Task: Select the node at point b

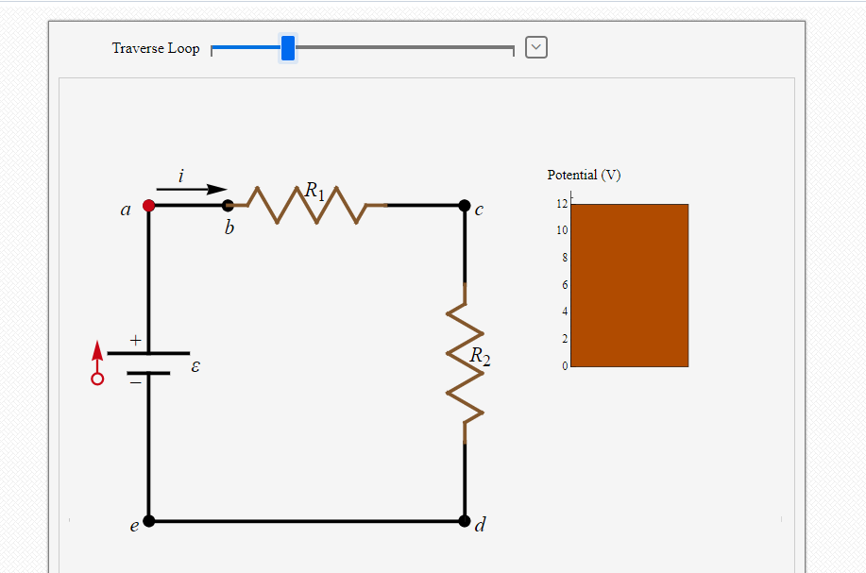Action: pyautogui.click(x=228, y=206)
